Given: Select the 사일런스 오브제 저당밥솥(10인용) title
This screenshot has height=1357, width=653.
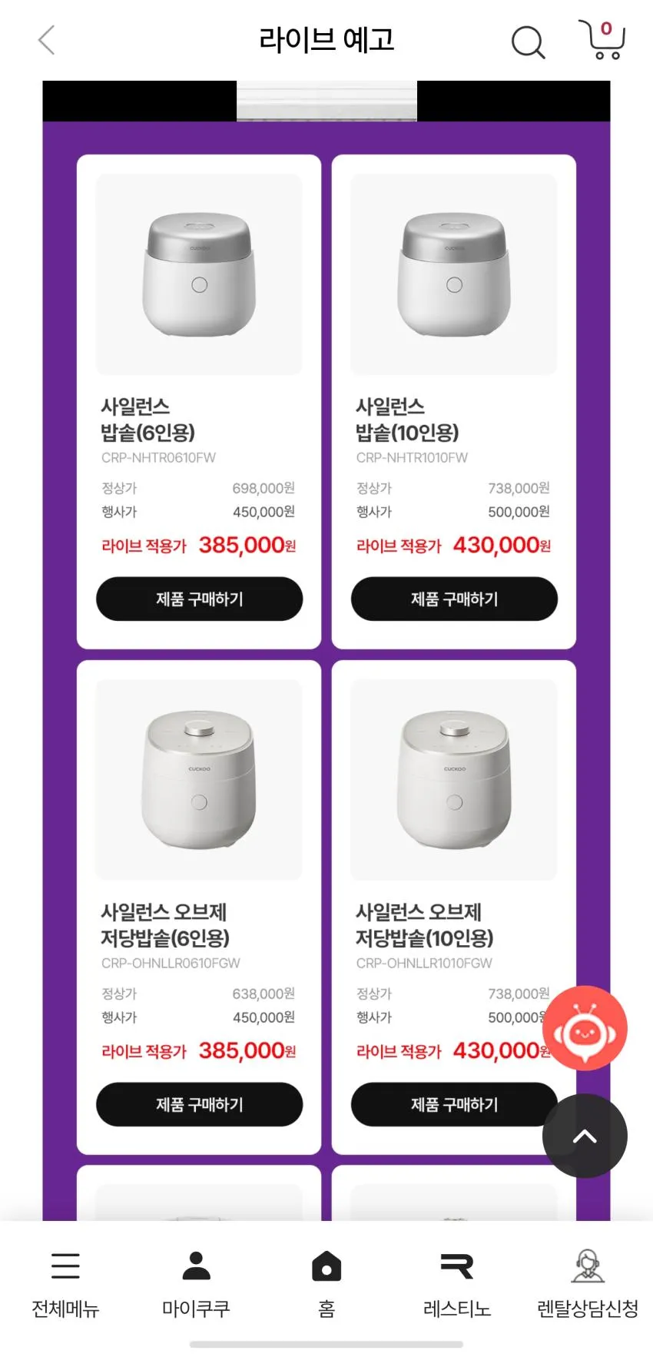Looking at the screenshot, I should (x=425, y=924).
